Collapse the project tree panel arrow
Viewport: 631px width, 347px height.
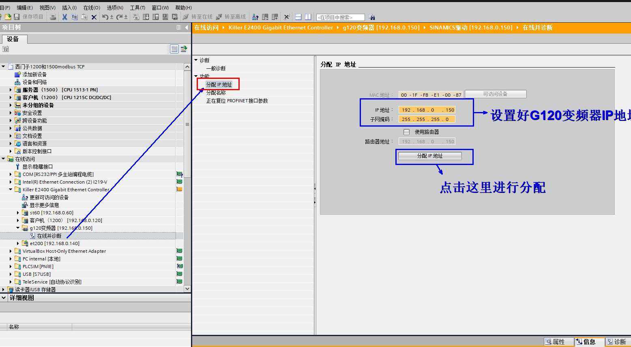tap(187, 28)
